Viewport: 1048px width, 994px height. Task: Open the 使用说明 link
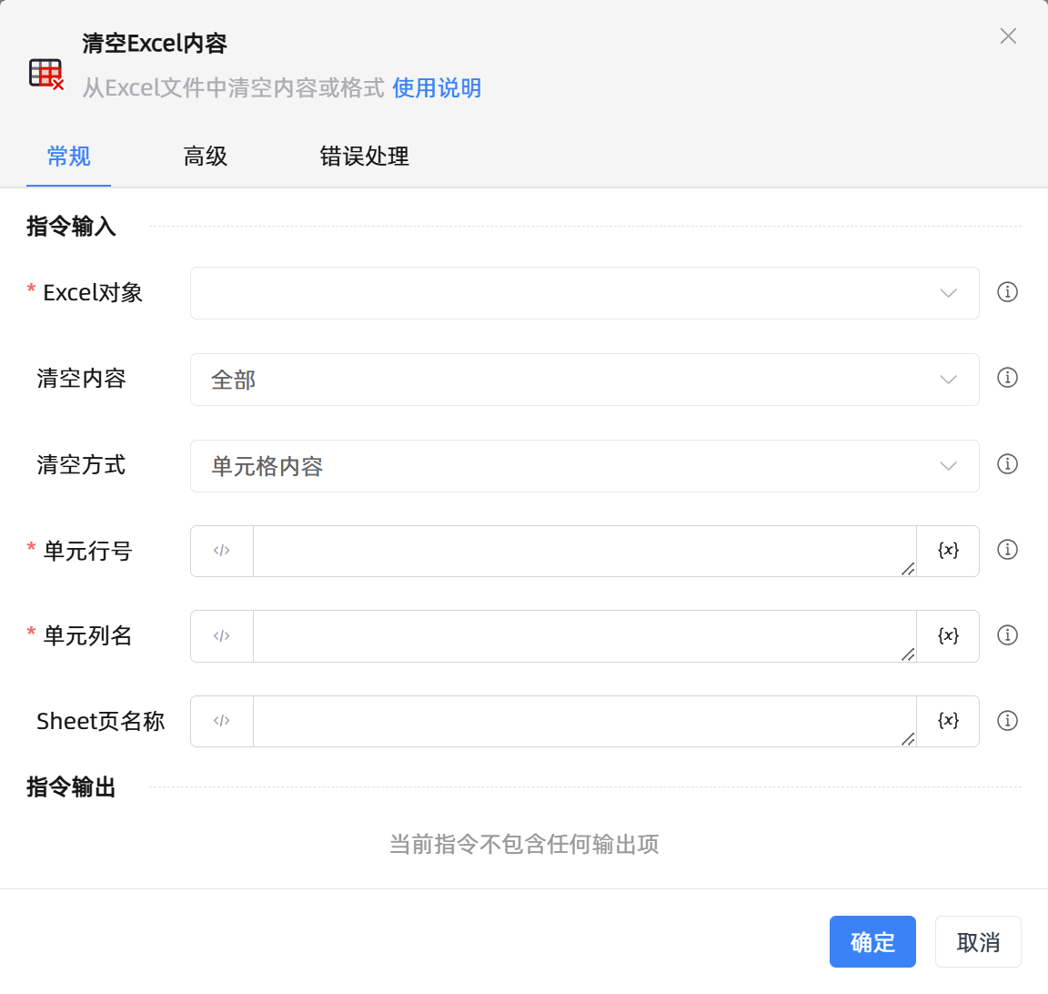(x=437, y=88)
